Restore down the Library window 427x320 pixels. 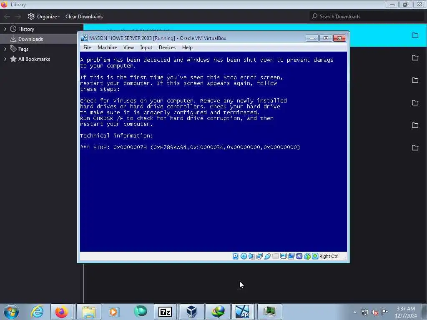coord(405,4)
